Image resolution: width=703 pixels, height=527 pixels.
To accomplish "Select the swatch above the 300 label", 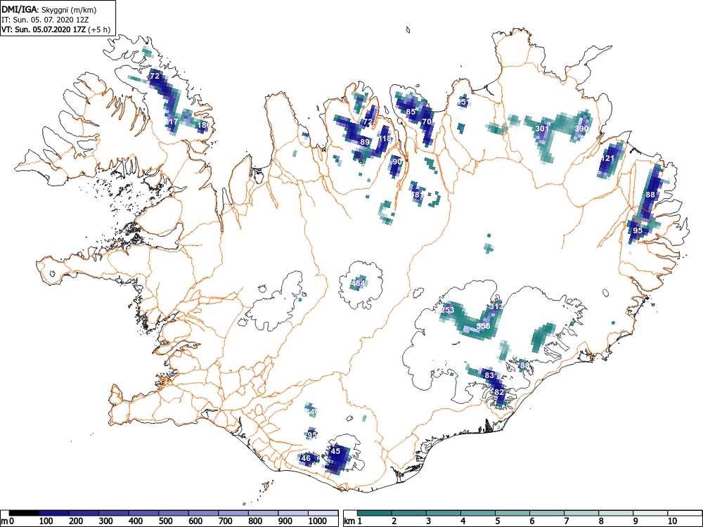I will pos(114,513).
